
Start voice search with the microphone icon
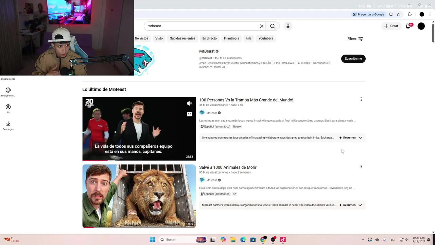tap(288, 26)
